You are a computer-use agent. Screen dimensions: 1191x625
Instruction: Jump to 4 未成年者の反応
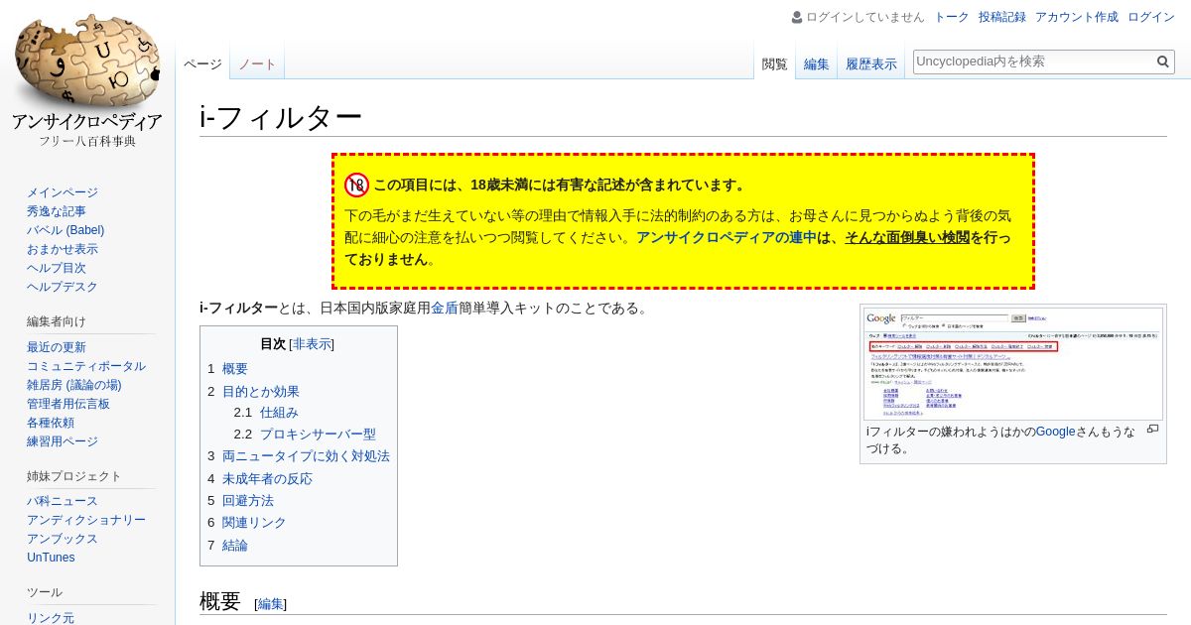click(260, 478)
